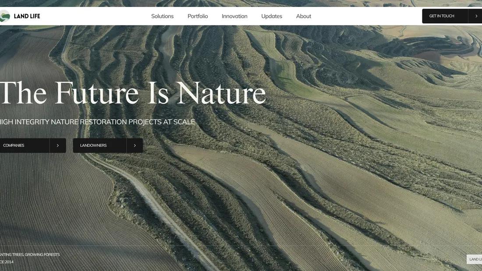This screenshot has width=482, height=271.
Task: Navigate to the About section
Action: coord(303,16)
